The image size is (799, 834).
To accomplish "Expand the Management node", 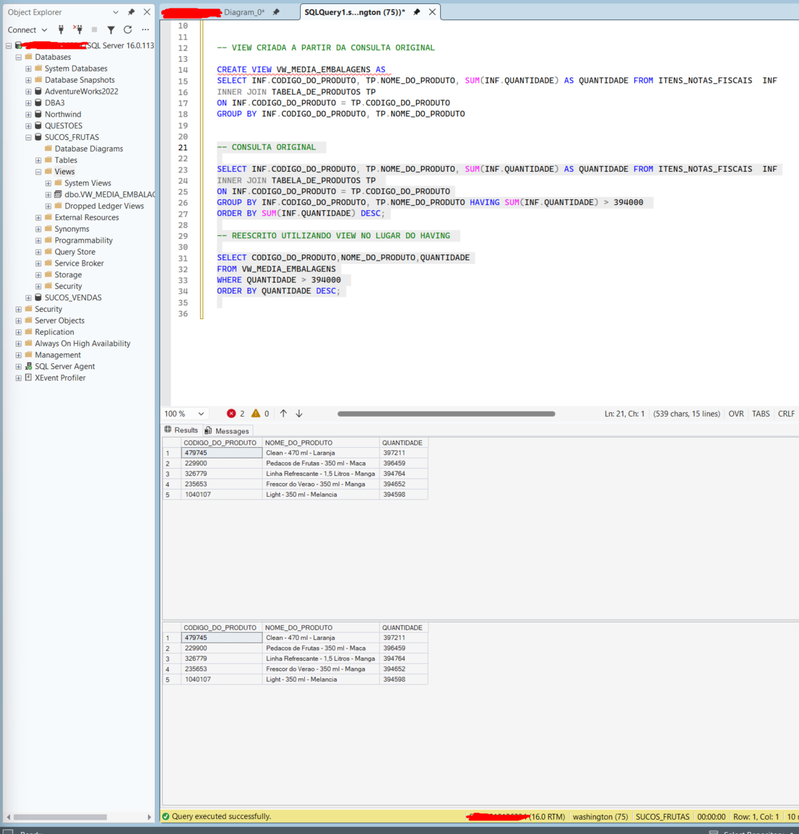I will click(18, 355).
